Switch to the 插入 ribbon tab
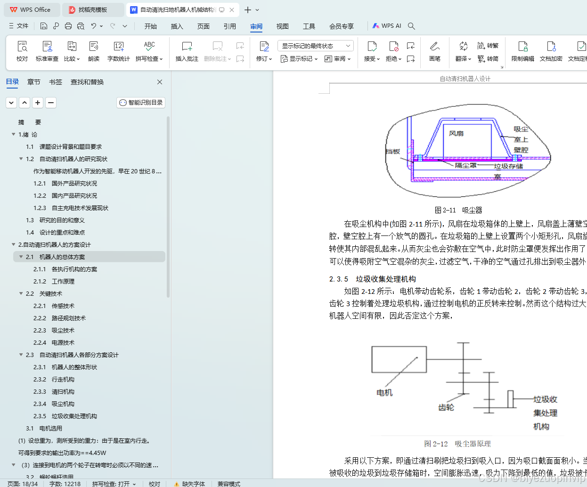The image size is (587, 487). [x=177, y=26]
